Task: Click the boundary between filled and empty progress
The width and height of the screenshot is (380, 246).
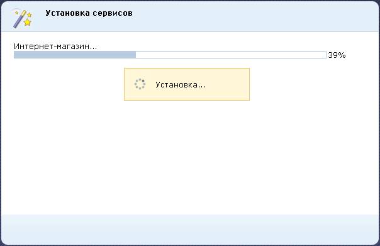Action: coord(136,55)
